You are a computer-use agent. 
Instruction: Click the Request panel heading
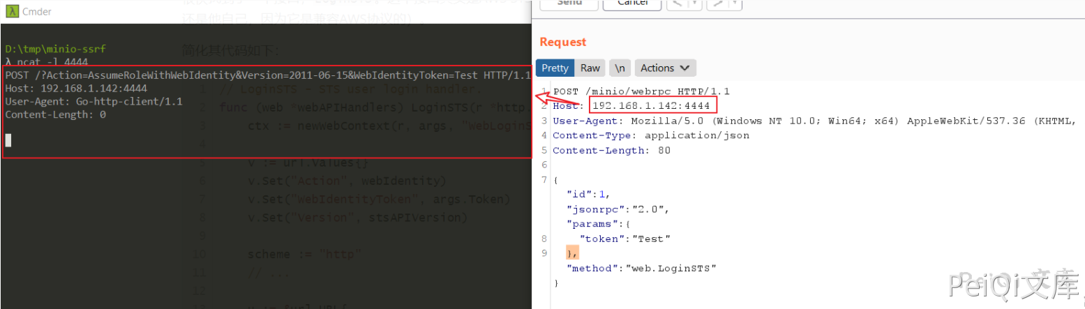click(562, 43)
